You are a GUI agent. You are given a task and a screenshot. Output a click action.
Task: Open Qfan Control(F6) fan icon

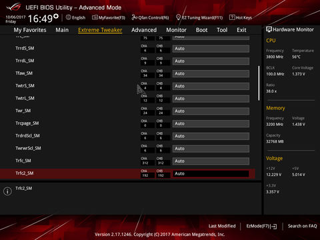[135, 17]
